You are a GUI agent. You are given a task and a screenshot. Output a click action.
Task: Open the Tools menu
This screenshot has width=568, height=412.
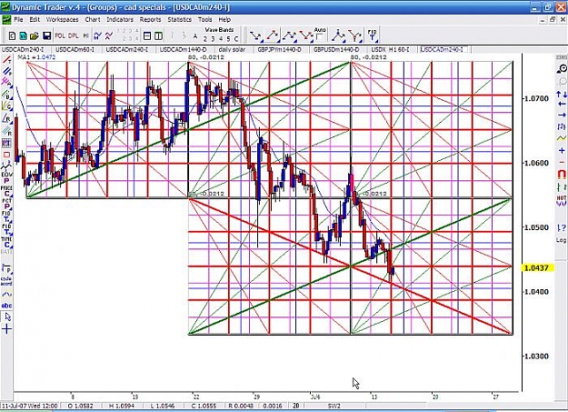204,20
